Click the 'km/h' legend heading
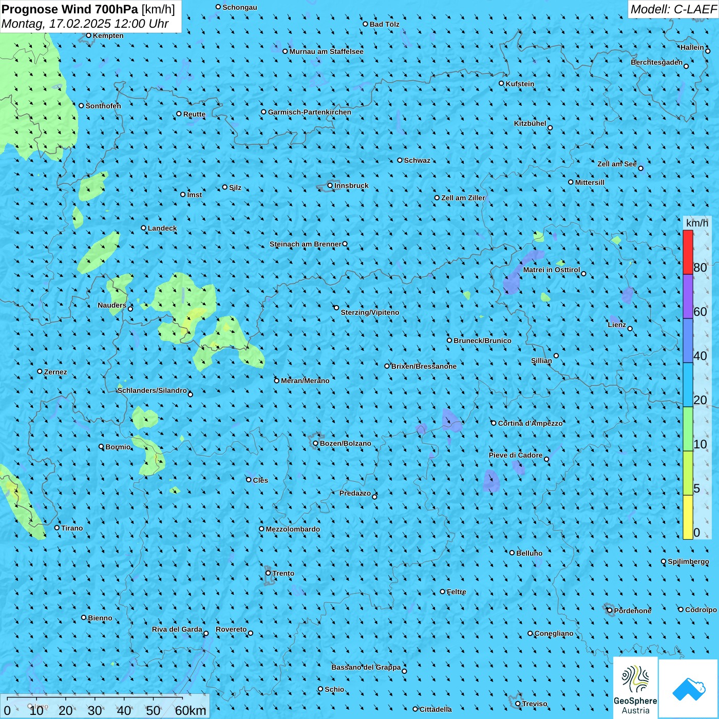The height and width of the screenshot is (719, 719). coord(697,223)
